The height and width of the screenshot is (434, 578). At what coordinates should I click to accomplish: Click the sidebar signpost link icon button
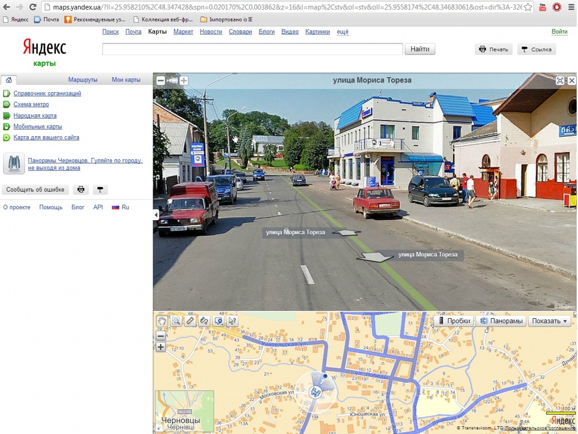100,190
